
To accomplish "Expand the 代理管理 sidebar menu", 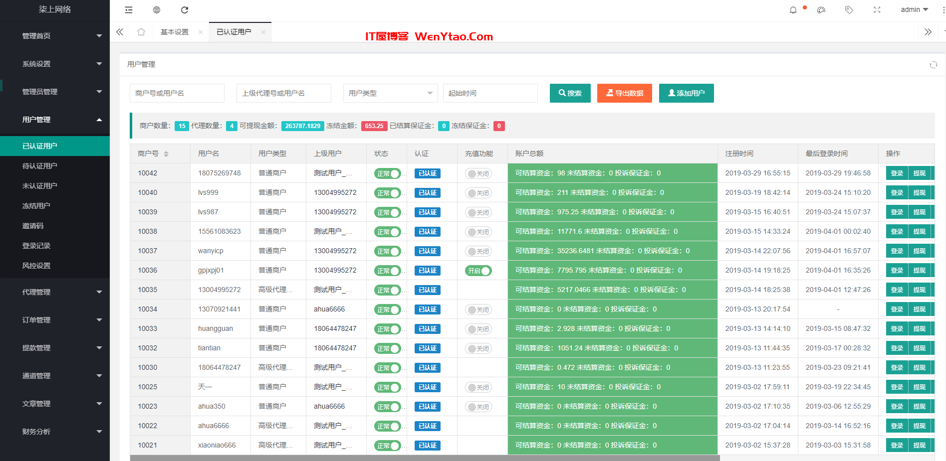I will point(55,292).
